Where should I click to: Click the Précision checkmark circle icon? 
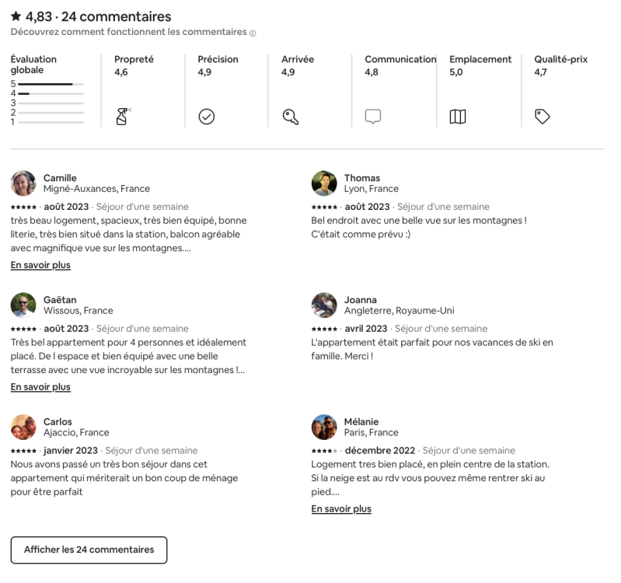coord(206,117)
